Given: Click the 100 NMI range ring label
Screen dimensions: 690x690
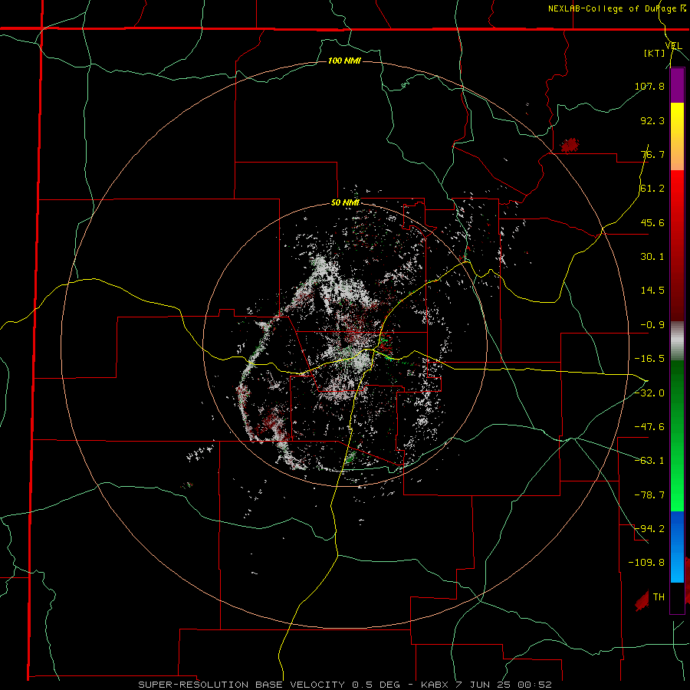Looking at the screenshot, I should click(x=344, y=61).
